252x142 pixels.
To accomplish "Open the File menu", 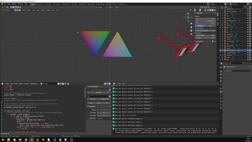I will [x=5, y=4].
